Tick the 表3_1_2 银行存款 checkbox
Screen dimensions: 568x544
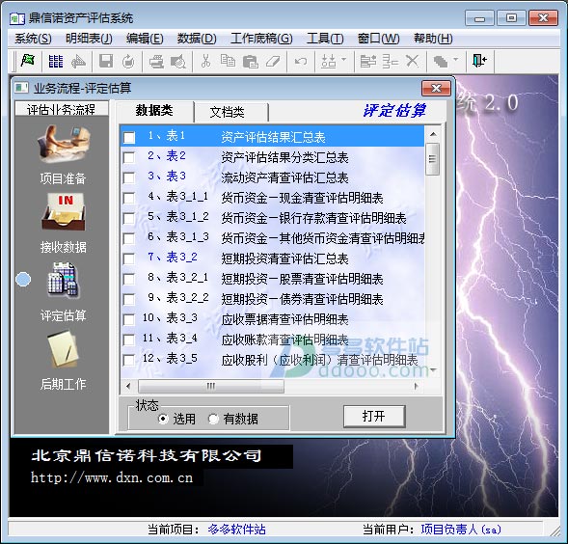tap(129, 219)
